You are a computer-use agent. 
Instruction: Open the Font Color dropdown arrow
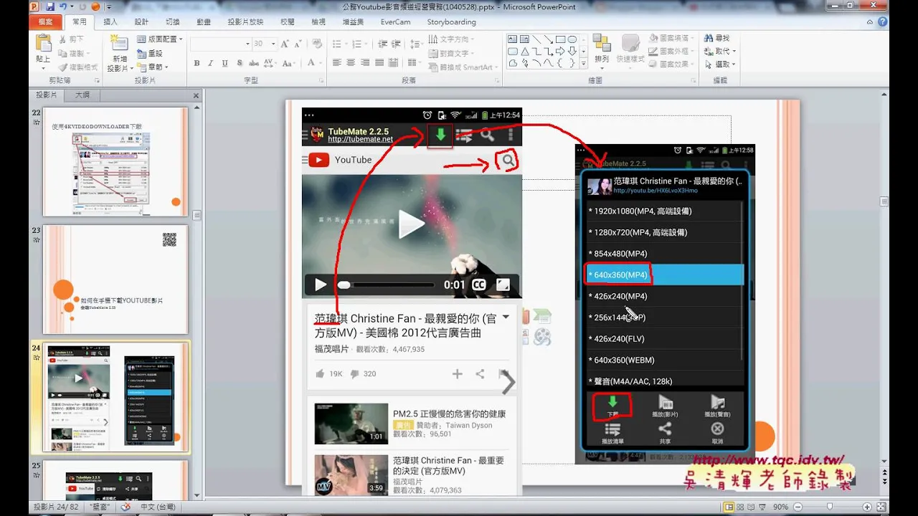click(x=321, y=63)
